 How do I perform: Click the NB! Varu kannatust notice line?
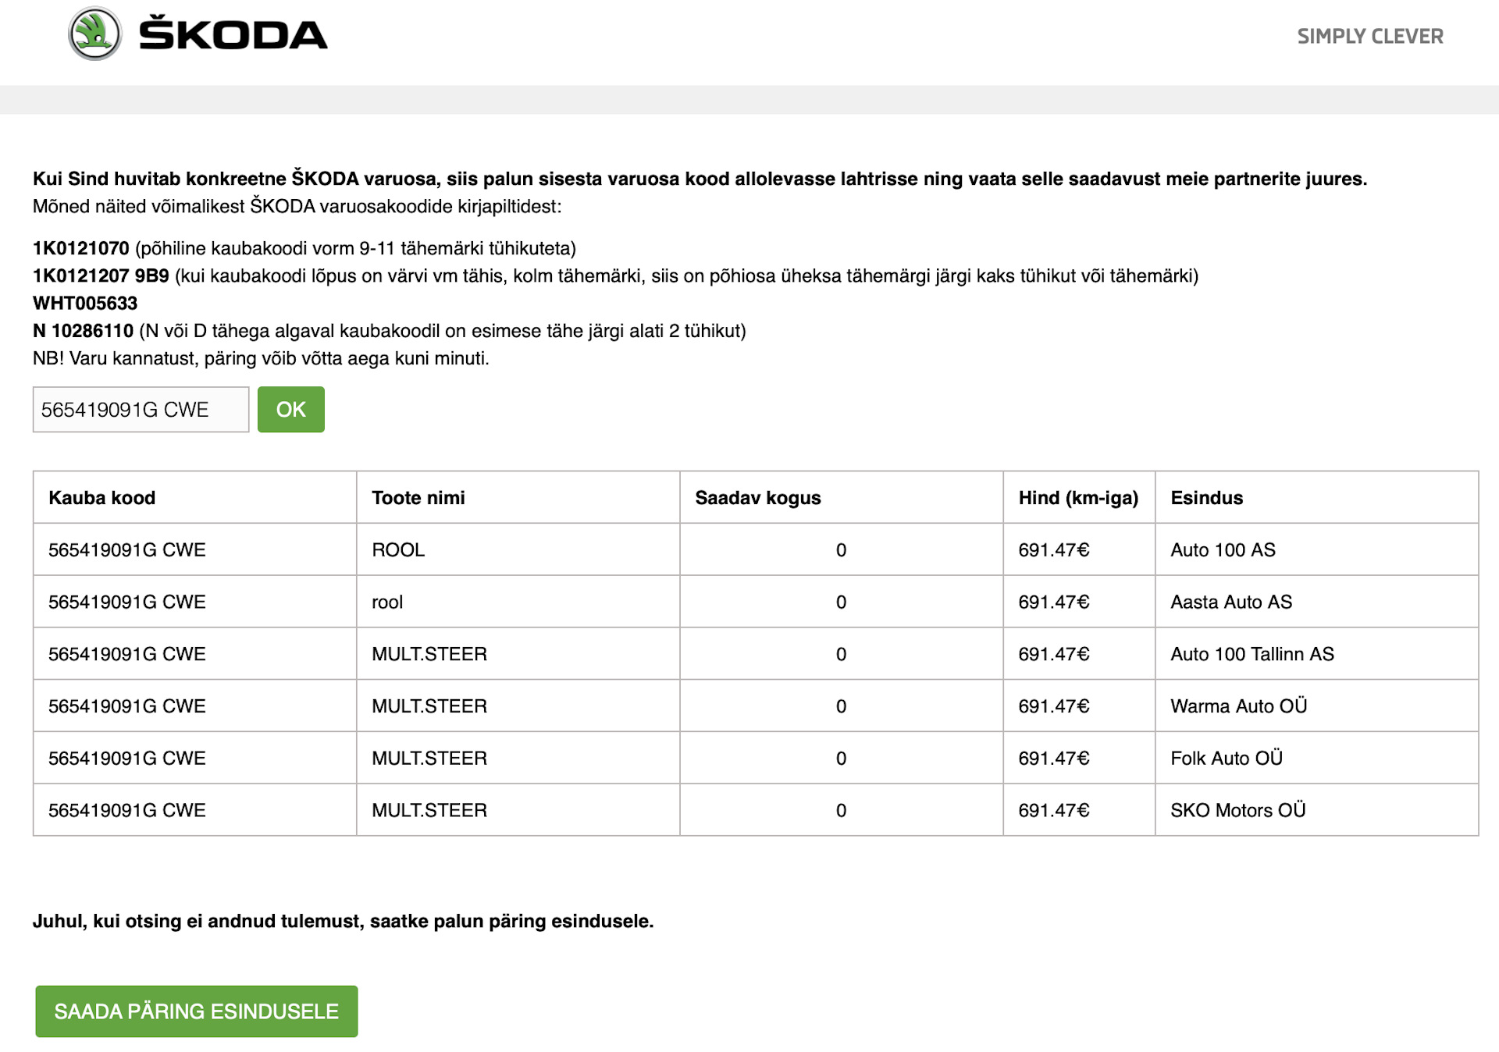(261, 358)
